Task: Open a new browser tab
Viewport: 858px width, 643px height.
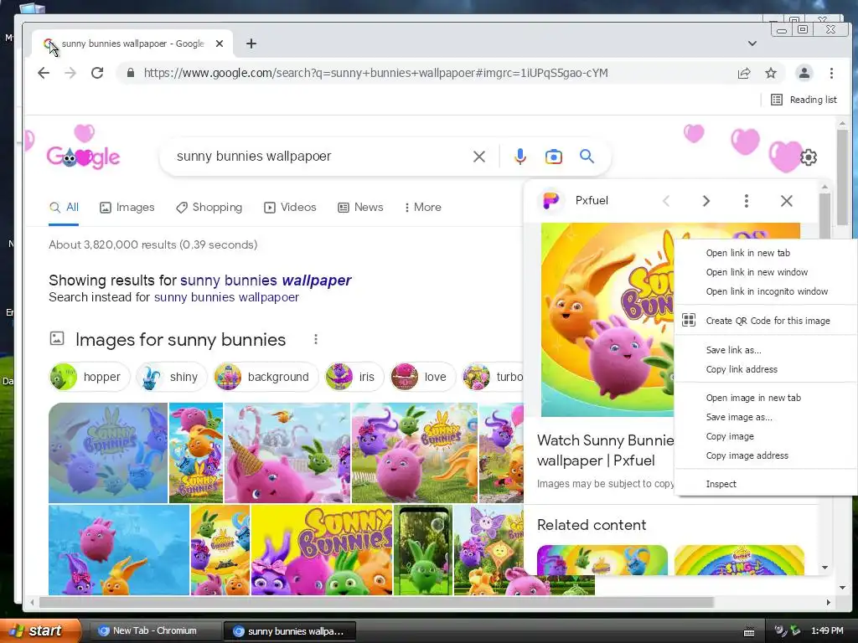Action: tap(251, 44)
